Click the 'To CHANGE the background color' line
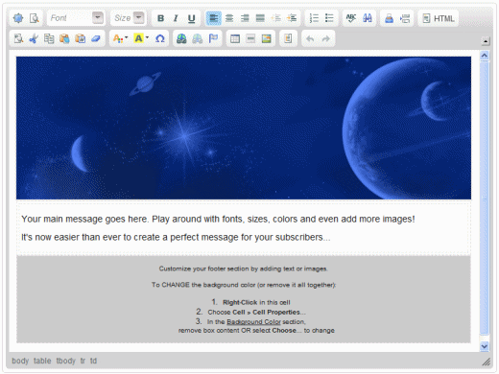Viewport: 499px width, 374px height. coord(244,285)
